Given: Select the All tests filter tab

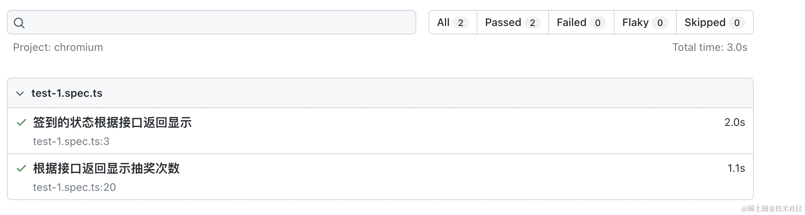Looking at the screenshot, I should (x=453, y=23).
